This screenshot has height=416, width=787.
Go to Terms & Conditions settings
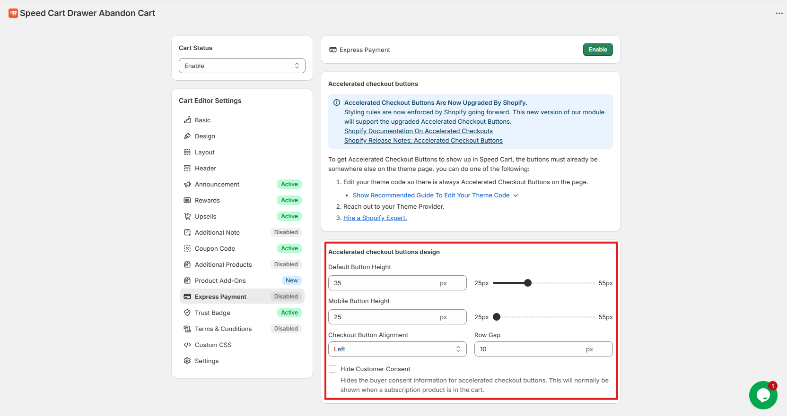(x=223, y=329)
